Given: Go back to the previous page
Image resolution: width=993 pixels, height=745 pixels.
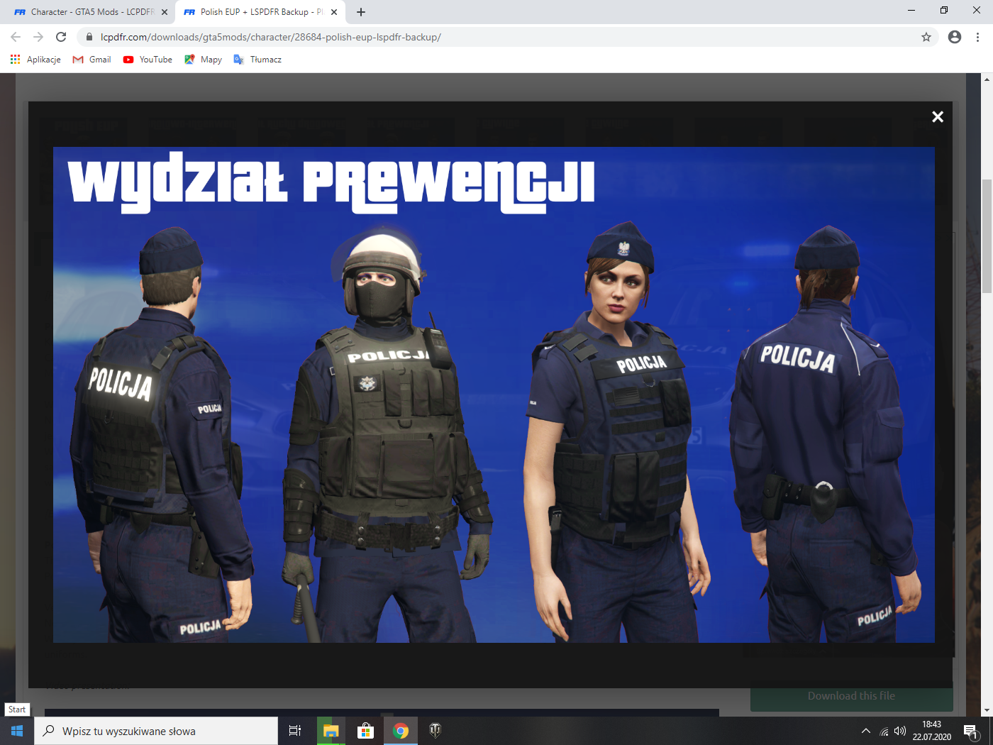Looking at the screenshot, I should 16,37.
